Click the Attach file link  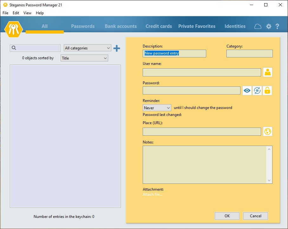(153, 194)
